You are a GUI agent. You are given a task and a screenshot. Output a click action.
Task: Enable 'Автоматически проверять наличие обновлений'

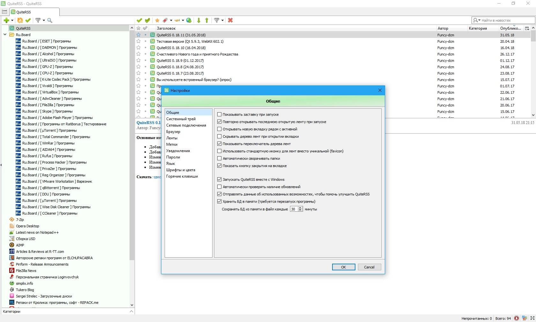(x=219, y=187)
